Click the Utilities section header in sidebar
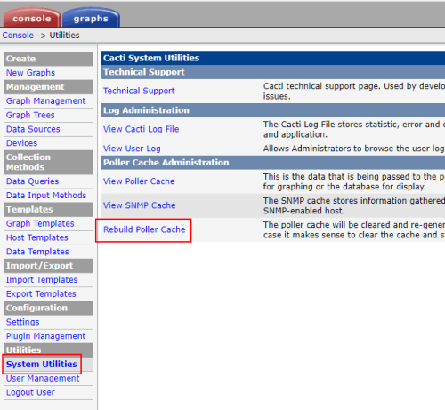The image size is (445, 410). 49,350
